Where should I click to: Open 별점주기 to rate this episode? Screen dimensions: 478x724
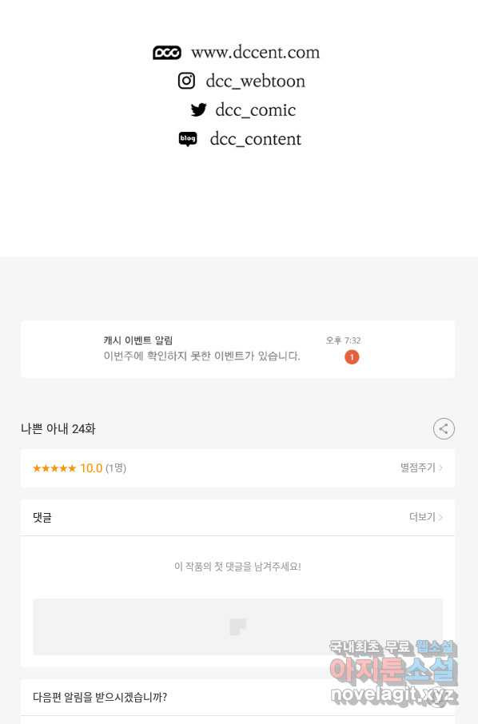pyautogui.click(x=421, y=467)
